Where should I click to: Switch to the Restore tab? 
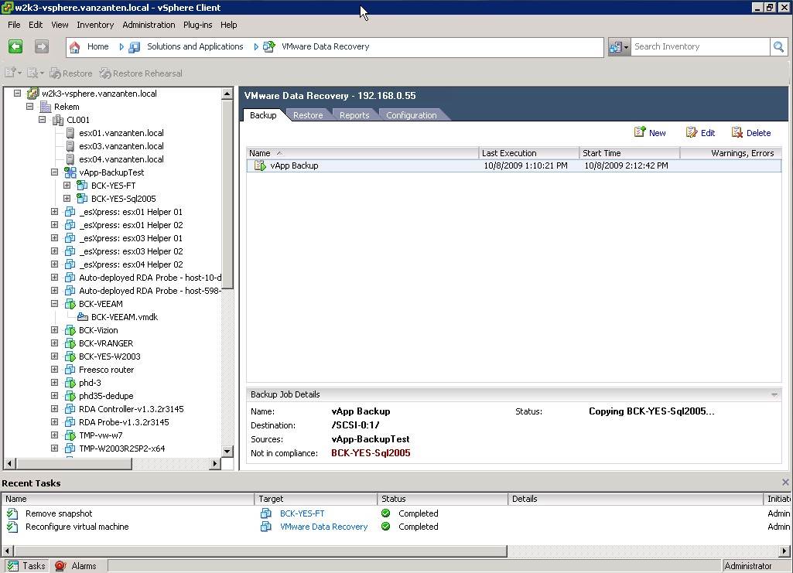click(x=307, y=115)
